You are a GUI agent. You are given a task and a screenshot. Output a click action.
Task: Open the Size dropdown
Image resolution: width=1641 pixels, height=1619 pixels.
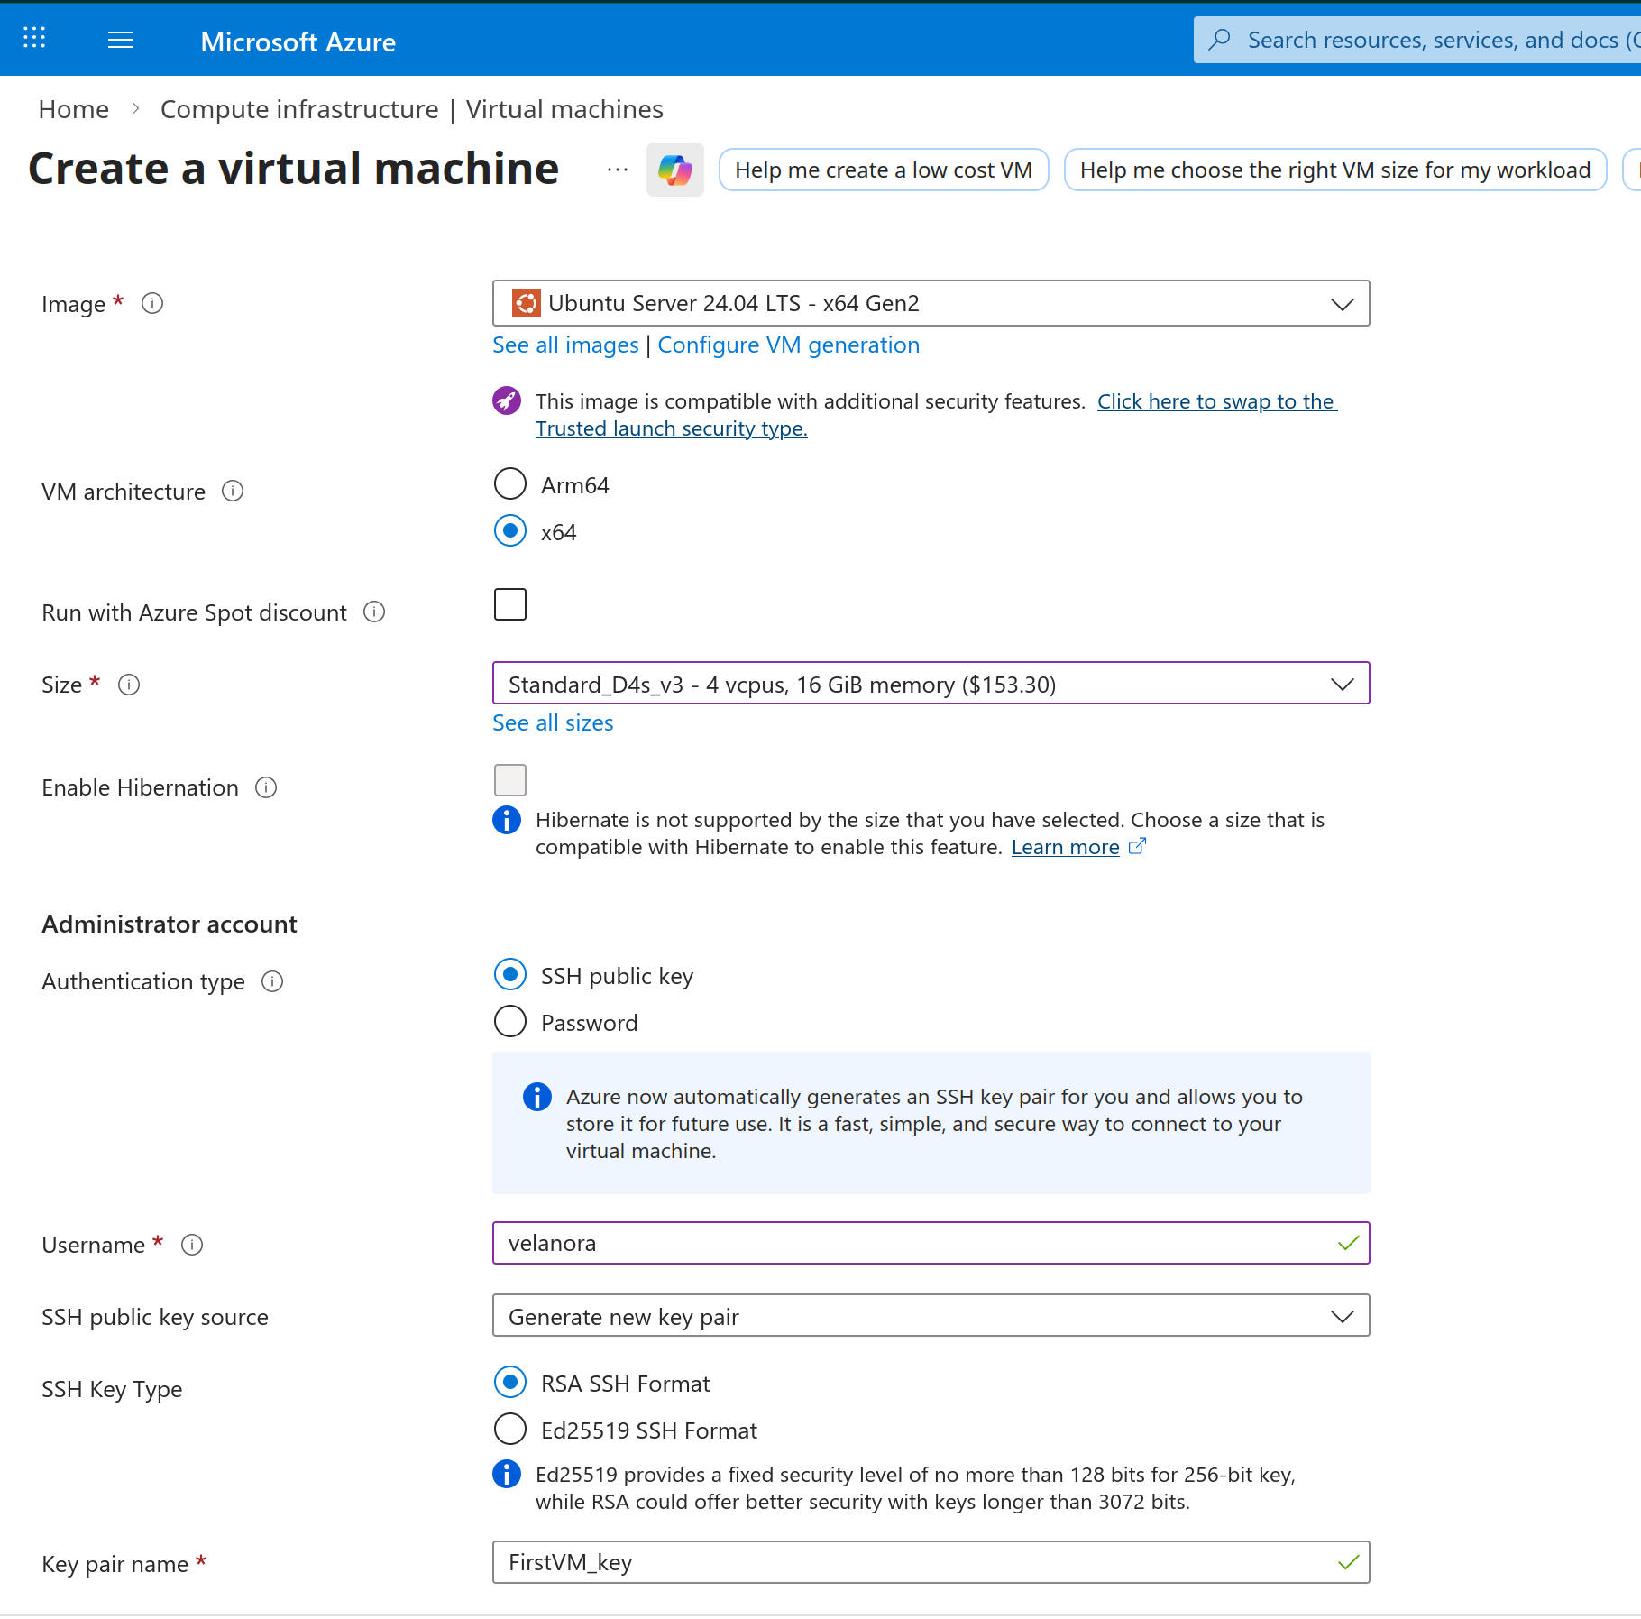click(x=931, y=684)
